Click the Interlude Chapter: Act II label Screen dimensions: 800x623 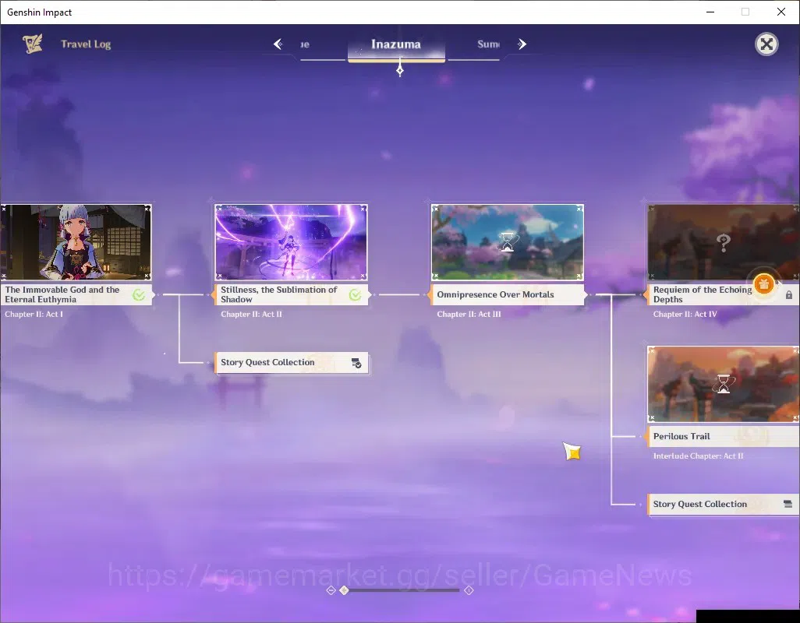click(698, 456)
